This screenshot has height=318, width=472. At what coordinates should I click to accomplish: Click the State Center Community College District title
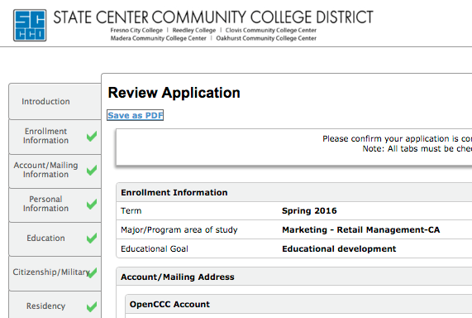click(x=213, y=17)
